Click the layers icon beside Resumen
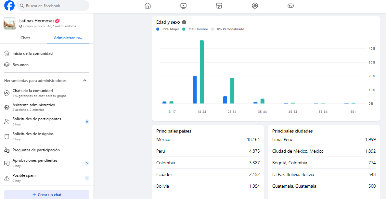This screenshot has width=386, height=199. pyautogui.click(x=7, y=65)
